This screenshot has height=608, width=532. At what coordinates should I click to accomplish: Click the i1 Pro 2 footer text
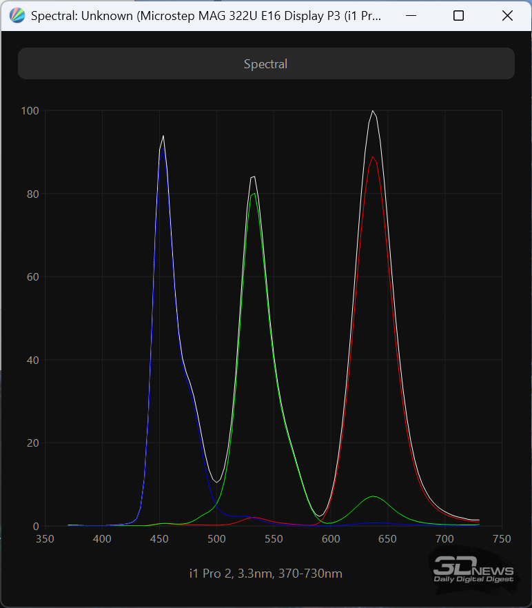(266, 574)
